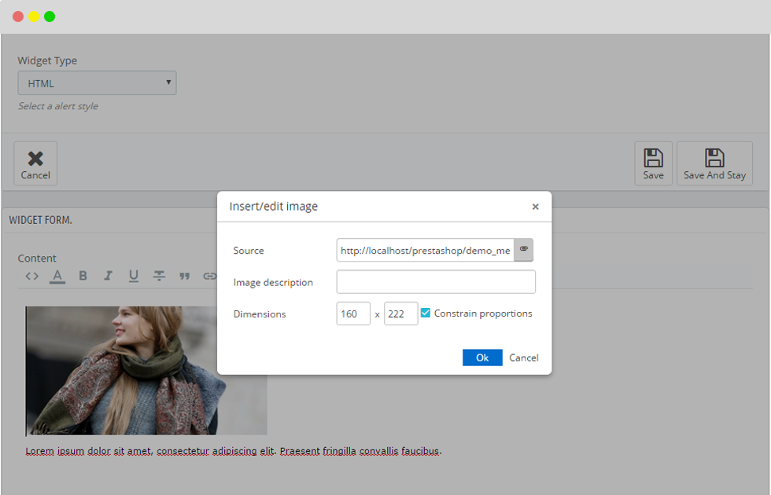Viewport: 771px width, 495px height.
Task: Close the Insert/edit image dialog
Action: [536, 207]
